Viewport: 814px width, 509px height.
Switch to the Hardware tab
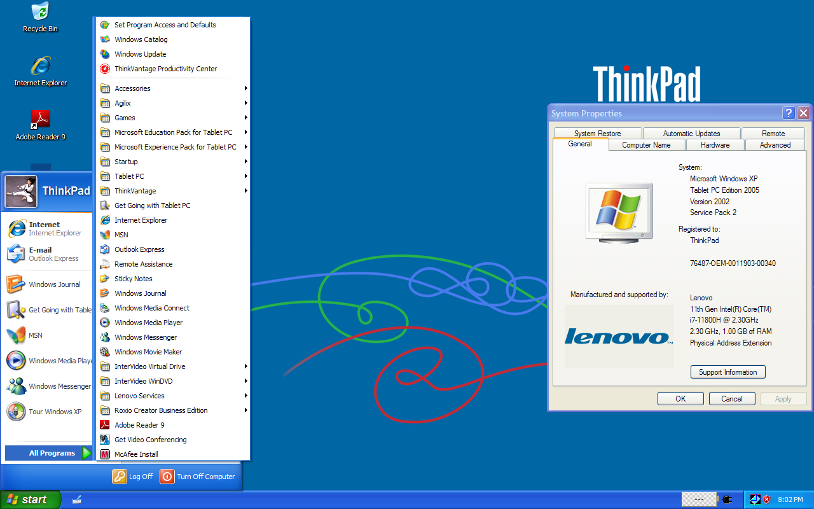(x=715, y=145)
